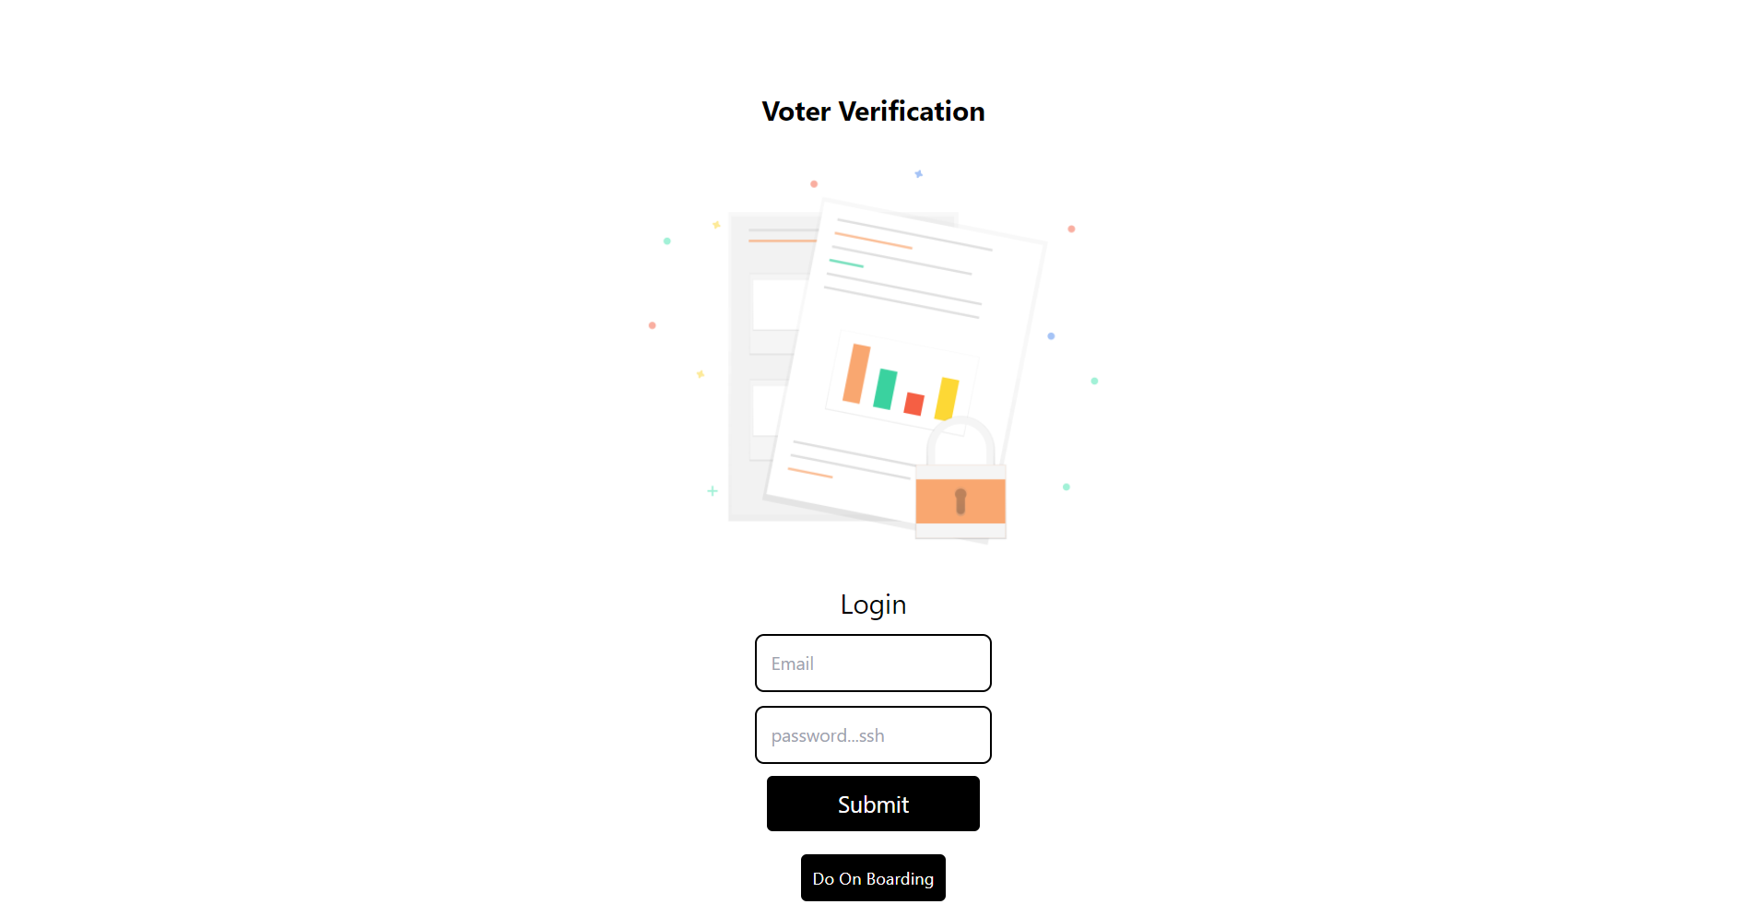Click the blue dot right of tilted document

pos(1051,336)
